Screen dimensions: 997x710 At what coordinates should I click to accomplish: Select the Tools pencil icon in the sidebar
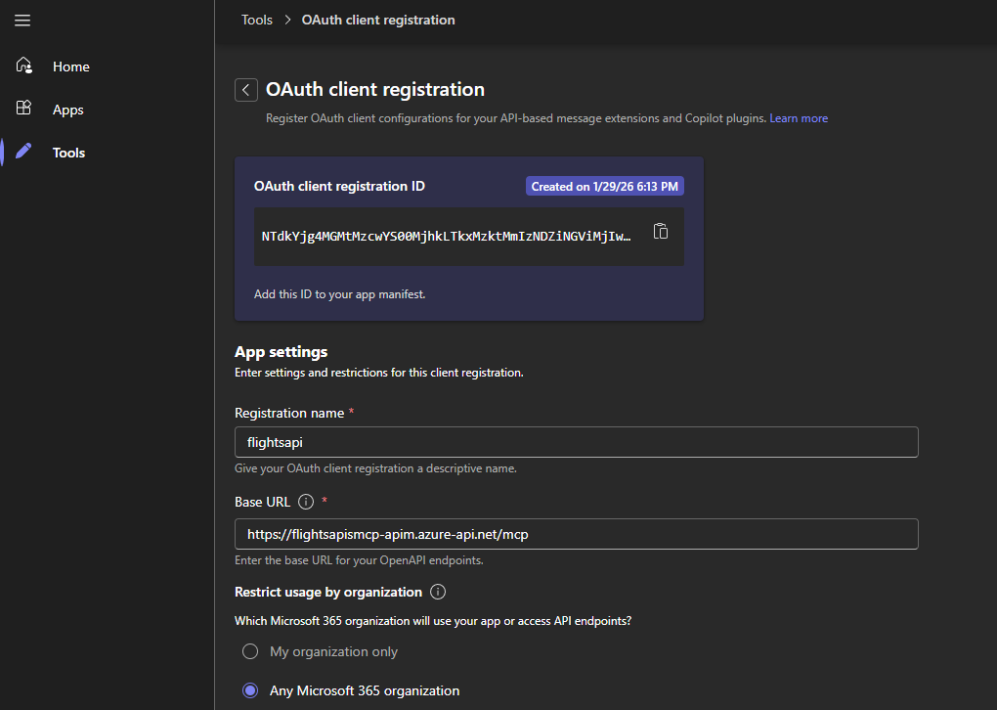[23, 152]
